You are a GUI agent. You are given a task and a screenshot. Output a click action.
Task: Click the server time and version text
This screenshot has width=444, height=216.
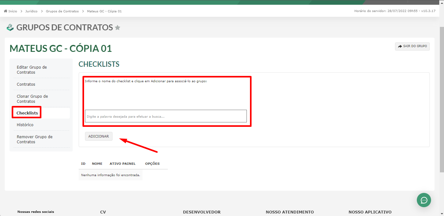tap(395, 11)
